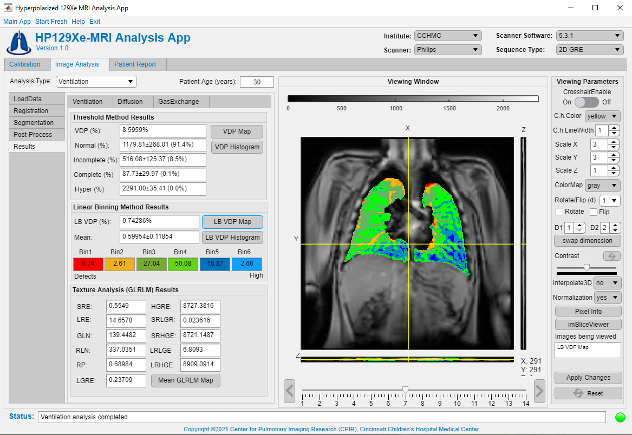Switch to the Patient Report tab
Screen dimensions: 632x435
click(135, 64)
